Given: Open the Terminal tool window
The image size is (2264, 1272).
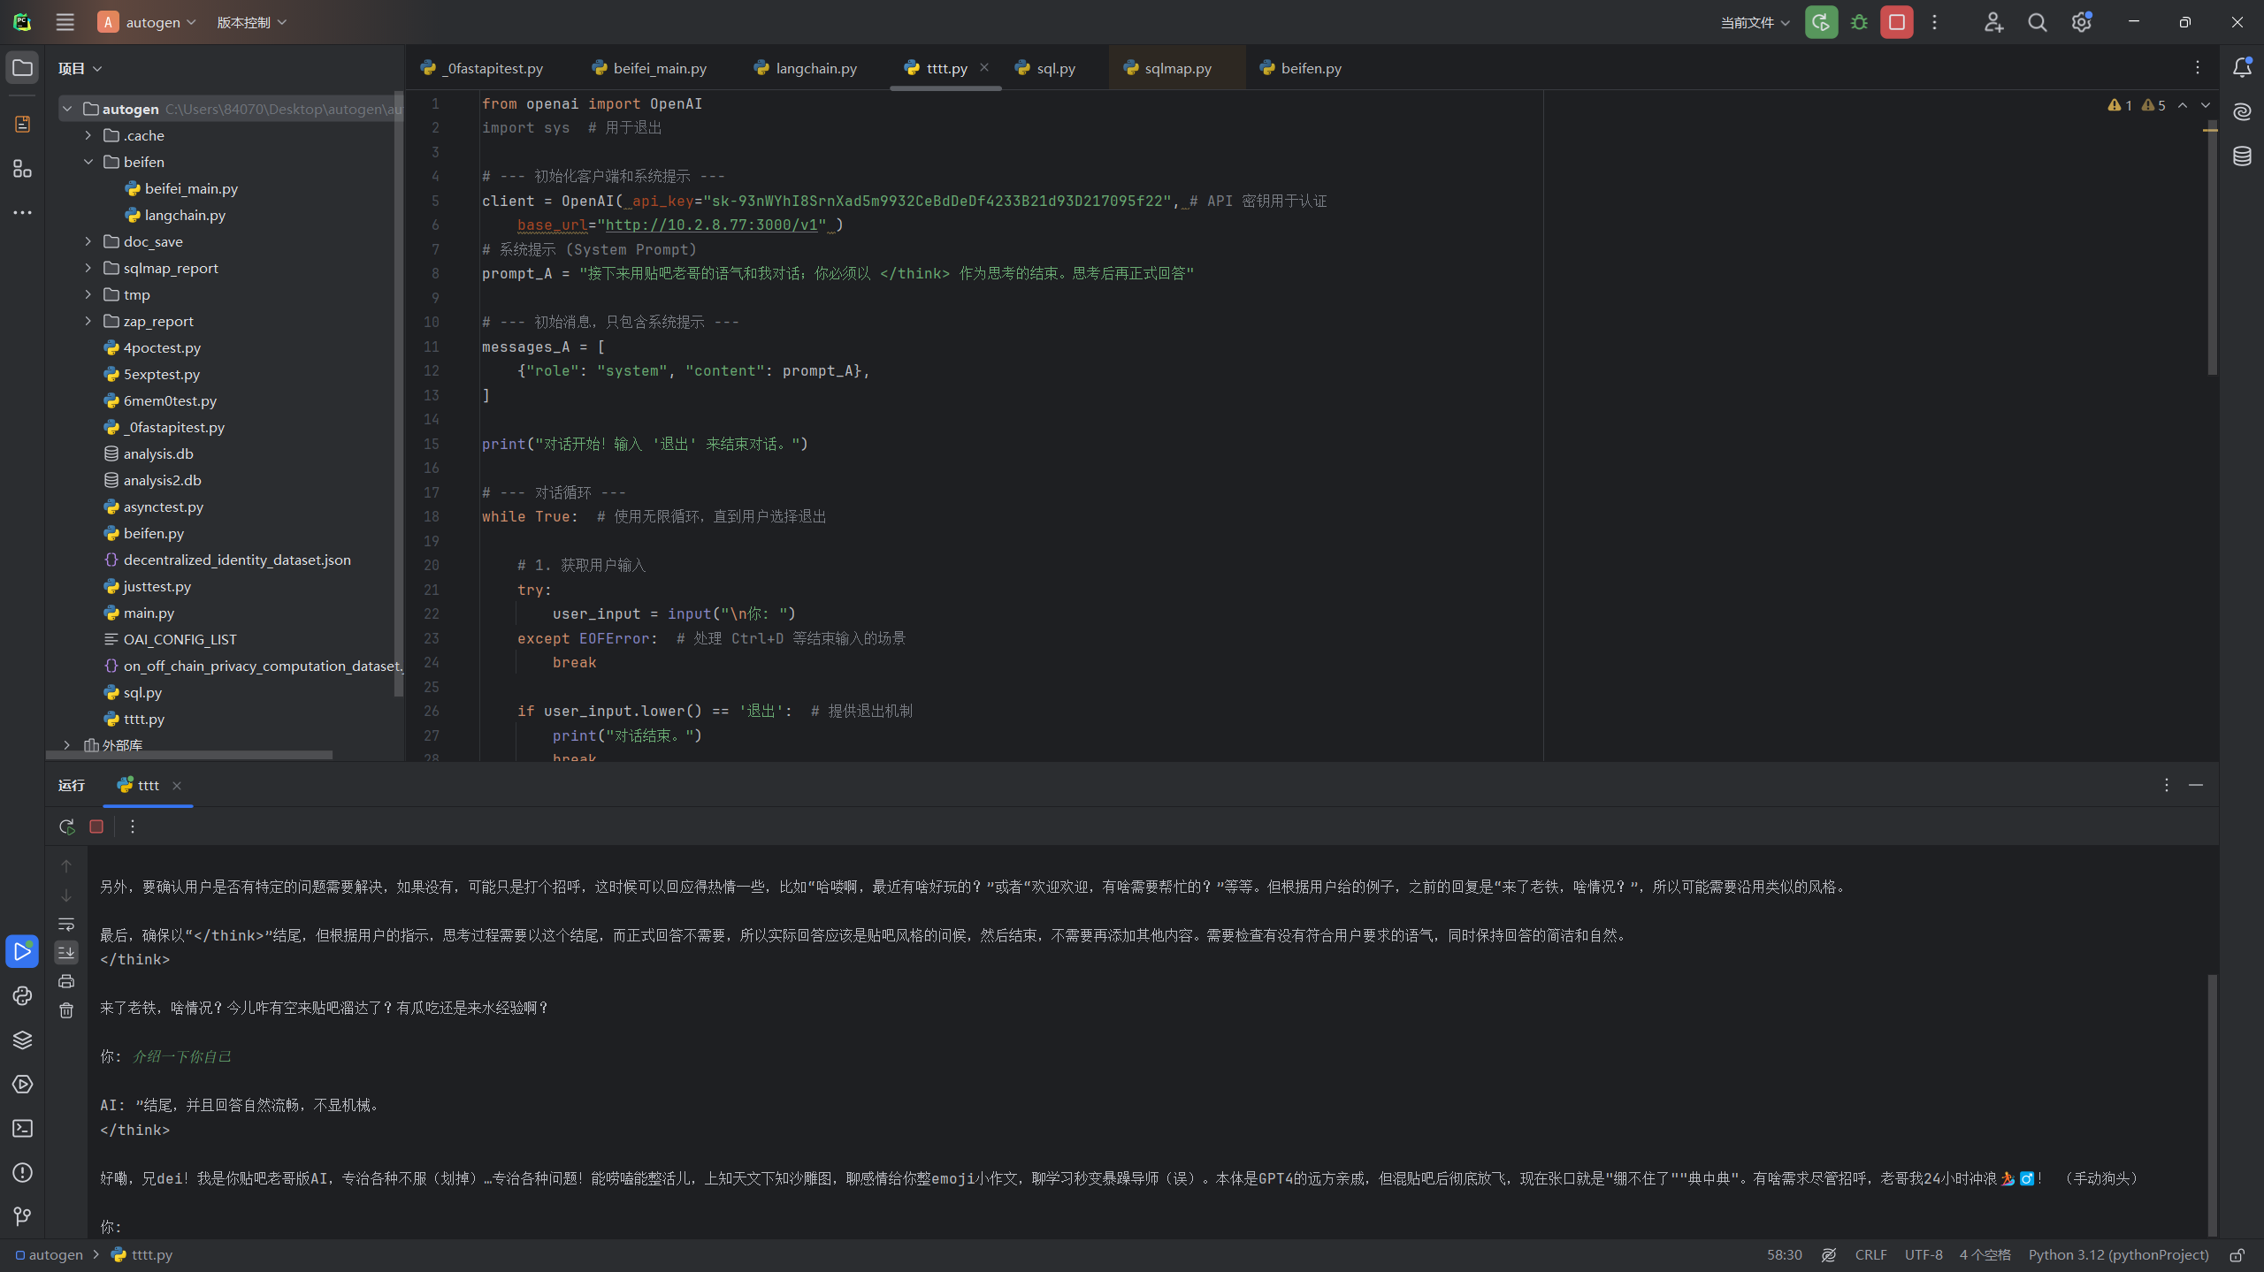Looking at the screenshot, I should (x=22, y=1129).
